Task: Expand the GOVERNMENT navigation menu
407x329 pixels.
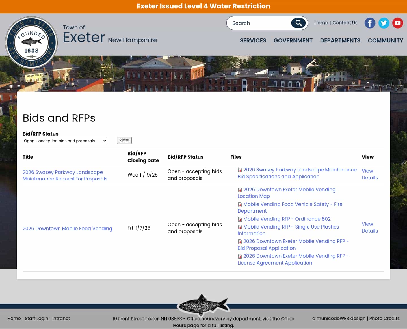Action: pyautogui.click(x=293, y=40)
